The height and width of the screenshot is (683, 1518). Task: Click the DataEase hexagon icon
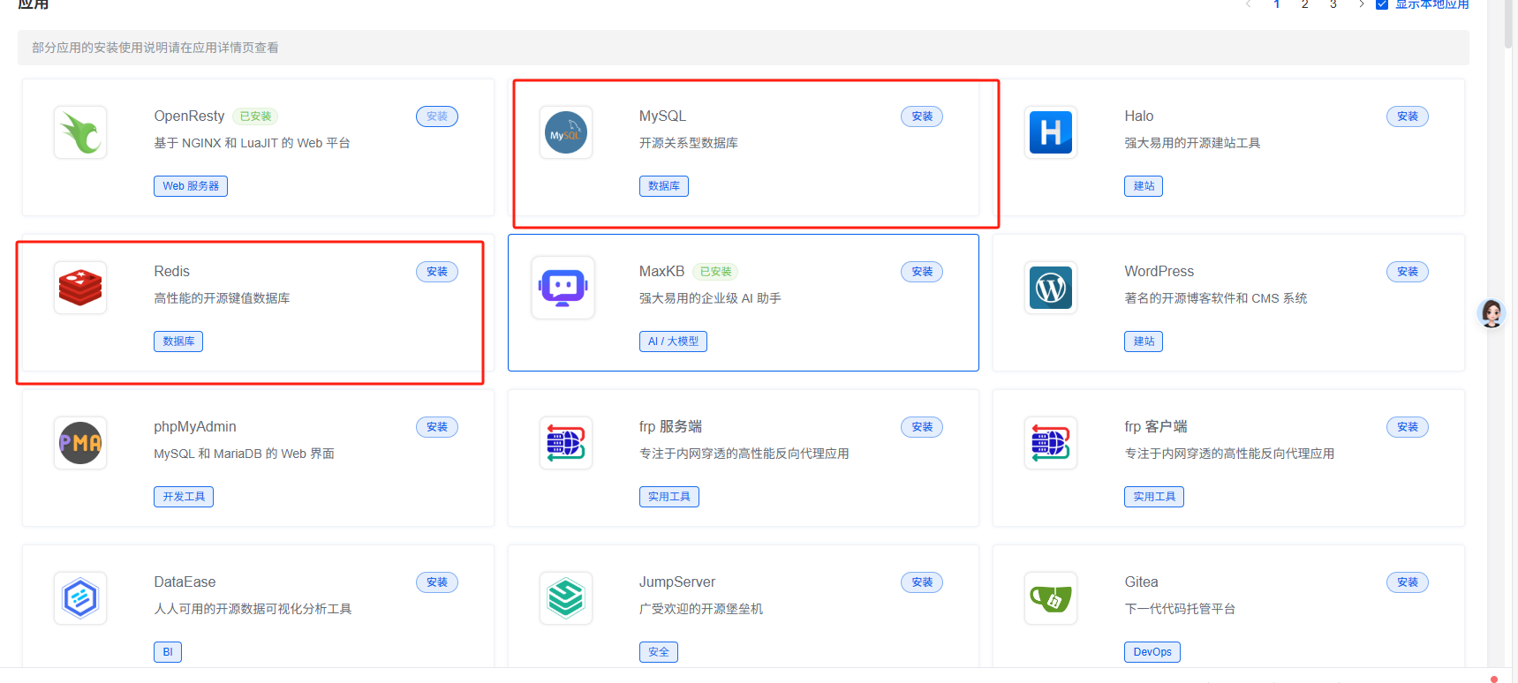tap(80, 598)
